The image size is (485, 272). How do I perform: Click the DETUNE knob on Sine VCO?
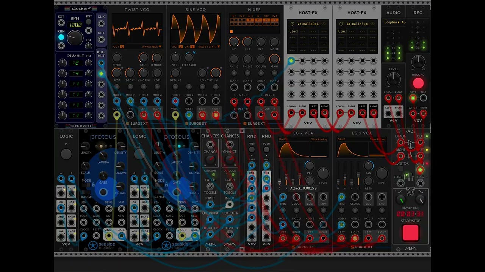tap(175, 73)
